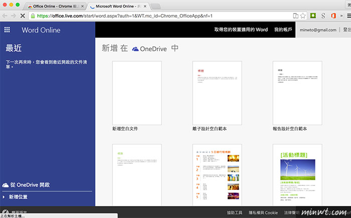Viewport: 351px width, 218px height.
Task: Click the cloud icon beside 從 OneDrive 開啟
Action: pyautogui.click(x=6, y=185)
